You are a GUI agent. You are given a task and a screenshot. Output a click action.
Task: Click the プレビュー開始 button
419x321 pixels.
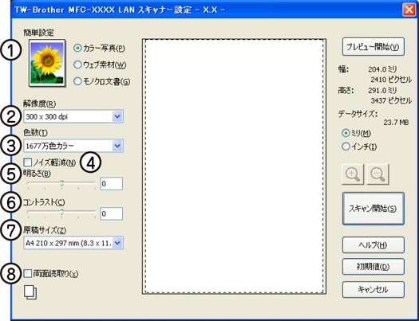point(373,47)
